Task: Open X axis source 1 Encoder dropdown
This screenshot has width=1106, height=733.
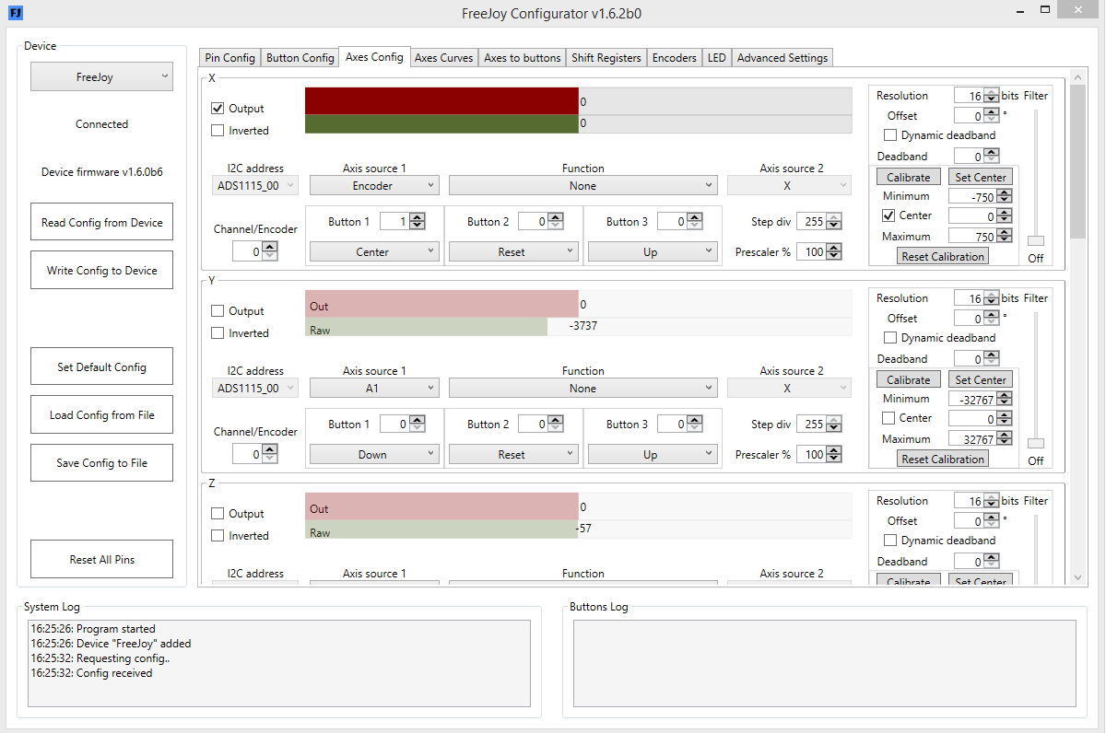Action: 373,185
